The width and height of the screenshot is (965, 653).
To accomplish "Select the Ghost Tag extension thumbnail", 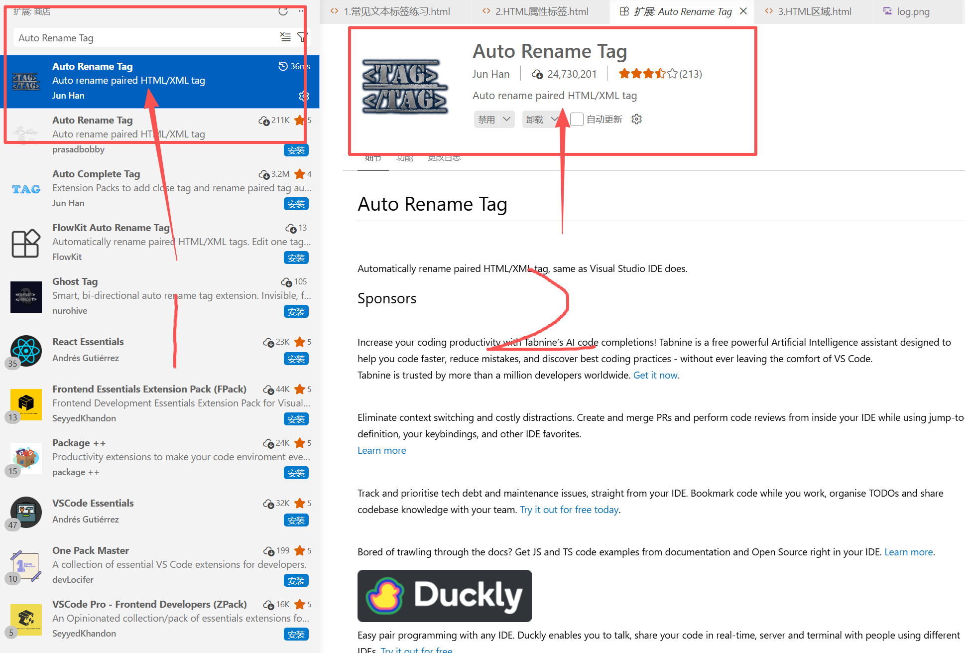I will tap(26, 296).
